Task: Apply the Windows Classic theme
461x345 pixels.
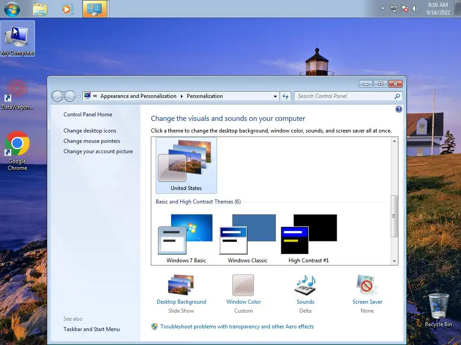Action: pyautogui.click(x=248, y=239)
